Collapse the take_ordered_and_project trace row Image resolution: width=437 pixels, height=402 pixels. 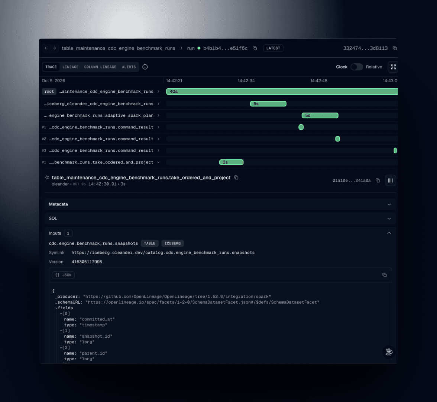click(x=158, y=162)
